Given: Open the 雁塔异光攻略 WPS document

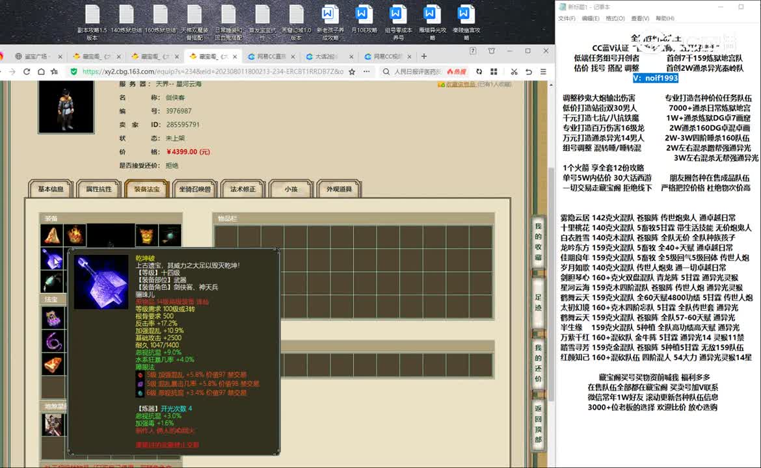Looking at the screenshot, I should click(x=432, y=22).
